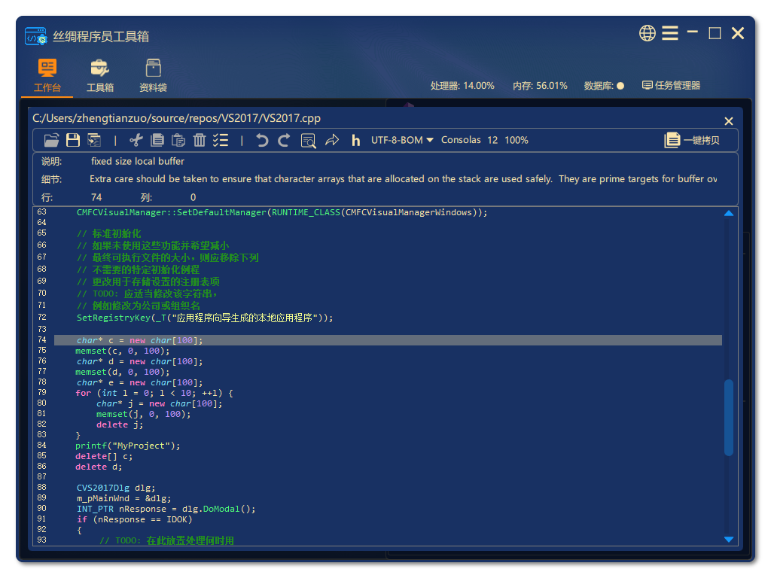Open search using the magnifier icon

(x=308, y=140)
